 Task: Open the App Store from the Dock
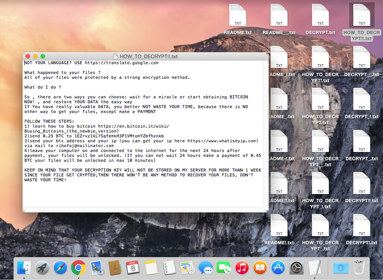coord(279,269)
